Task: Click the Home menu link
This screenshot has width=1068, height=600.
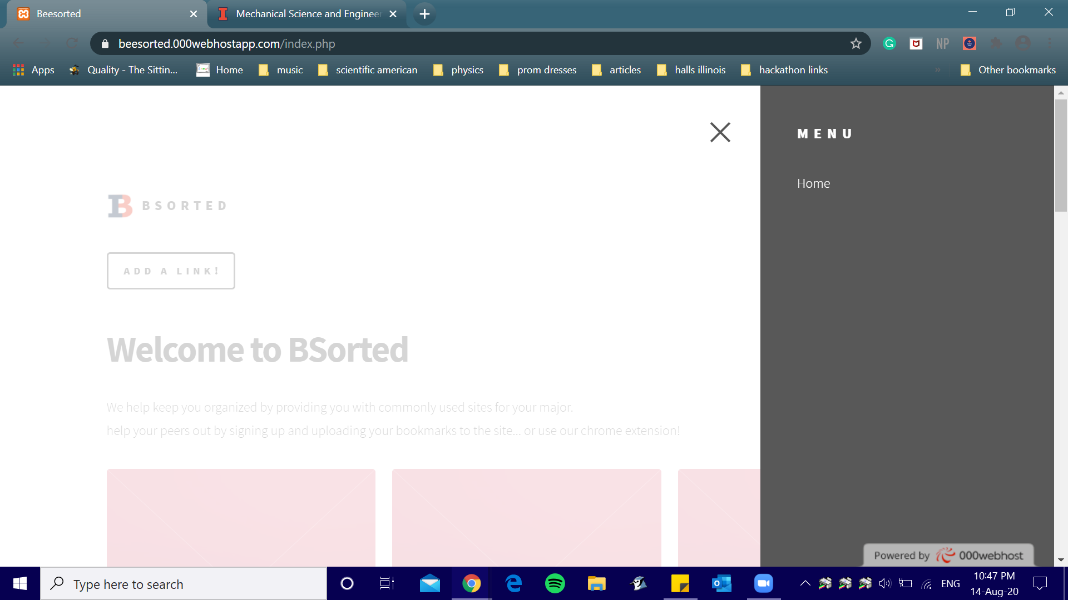Action: (x=813, y=183)
